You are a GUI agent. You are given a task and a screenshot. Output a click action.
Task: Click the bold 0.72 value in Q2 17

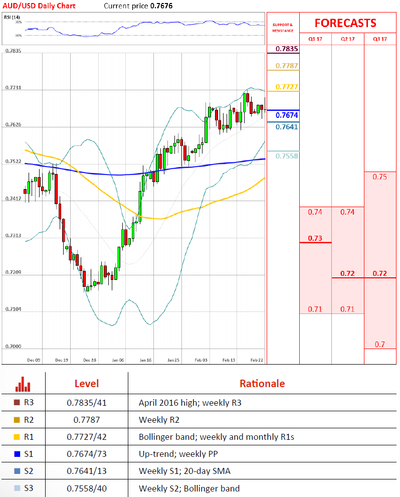347,273
